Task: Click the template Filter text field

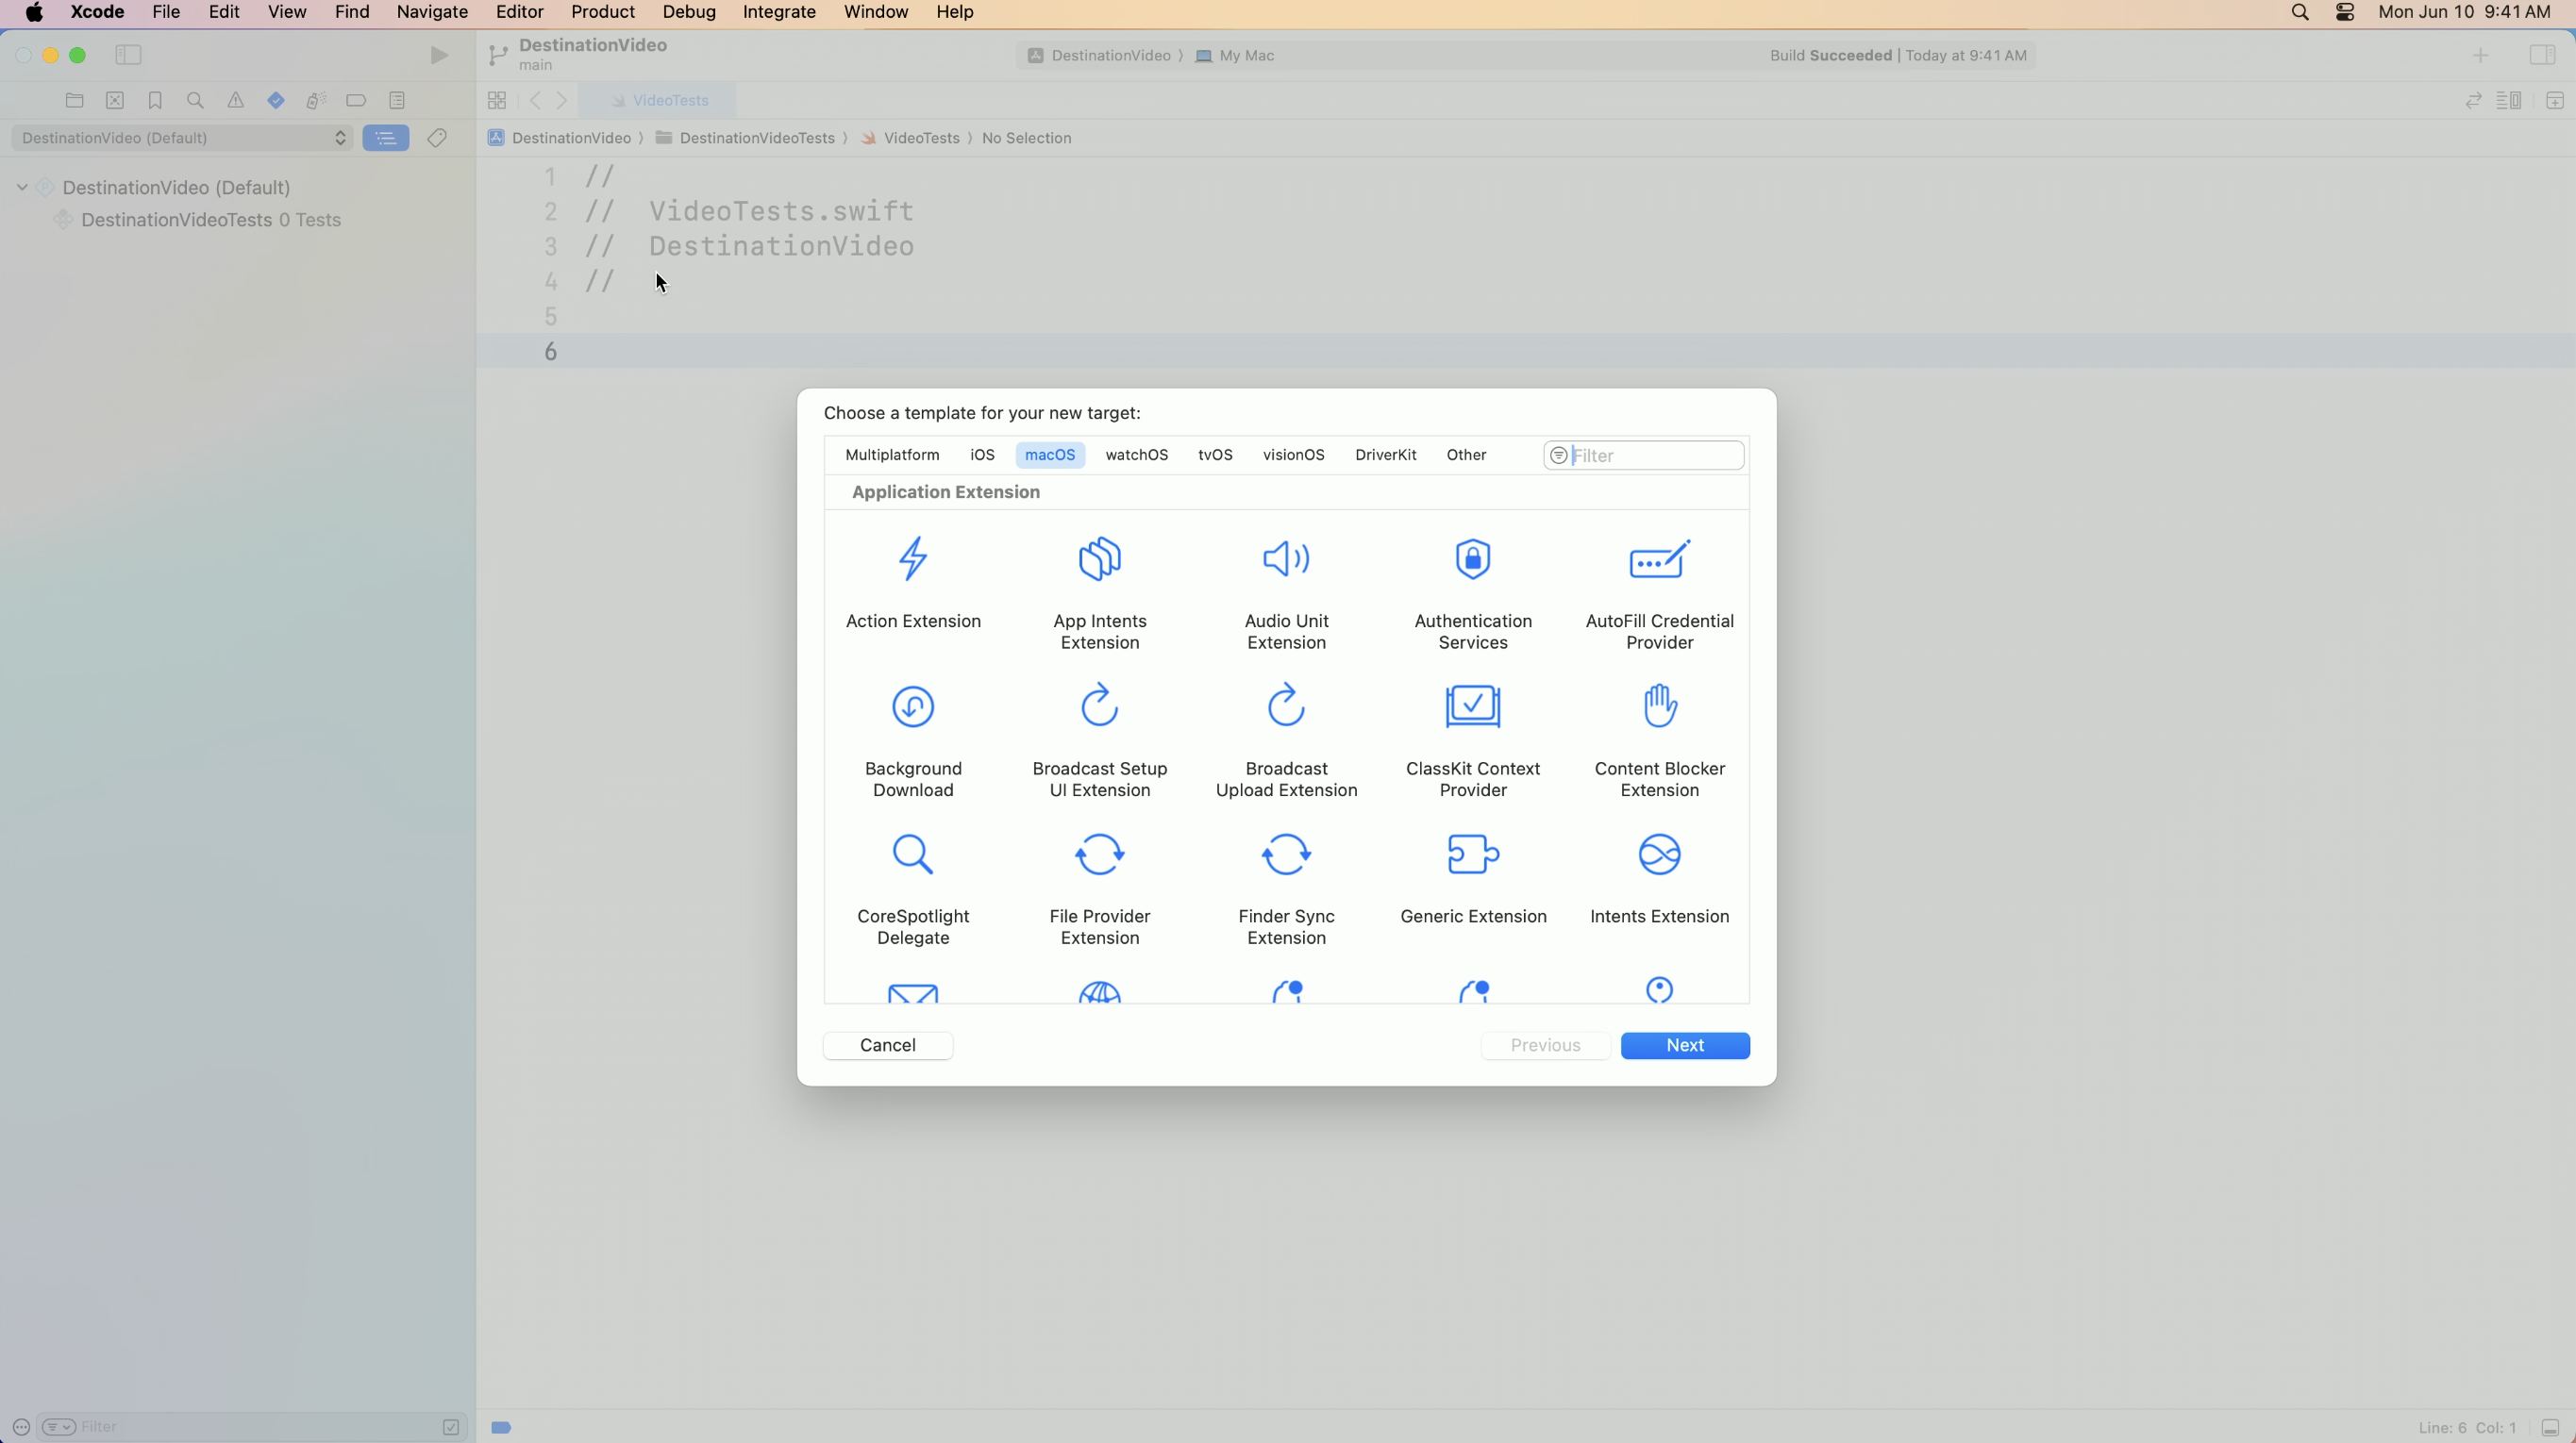Action: click(x=1654, y=456)
